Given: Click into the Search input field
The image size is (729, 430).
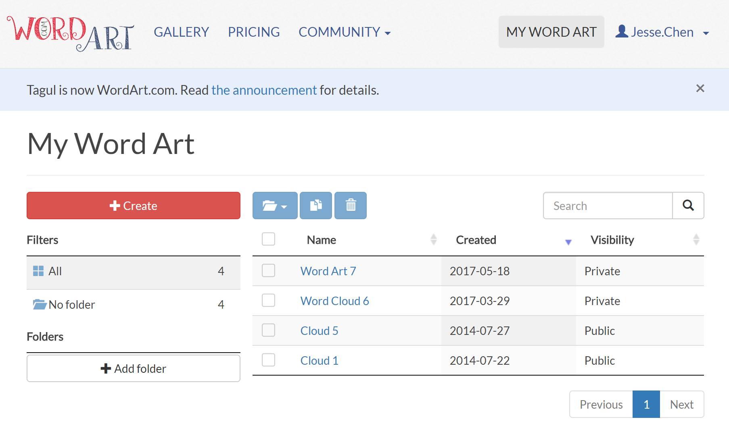Looking at the screenshot, I should click(608, 206).
